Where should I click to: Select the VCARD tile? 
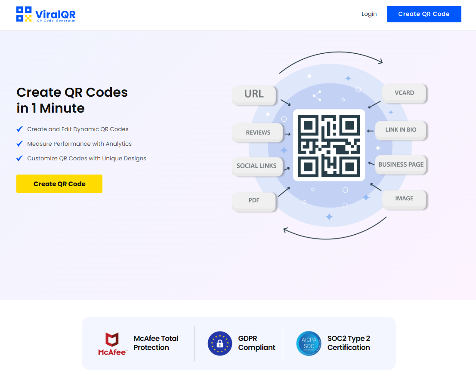(x=404, y=93)
